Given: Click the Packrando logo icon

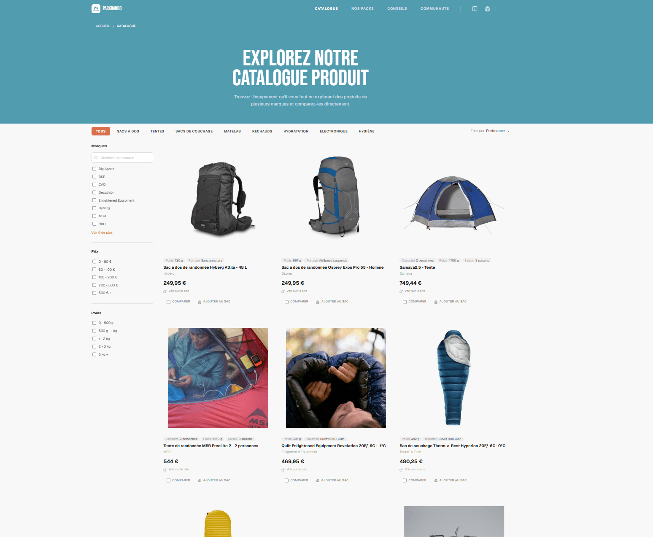Looking at the screenshot, I should (96, 8).
